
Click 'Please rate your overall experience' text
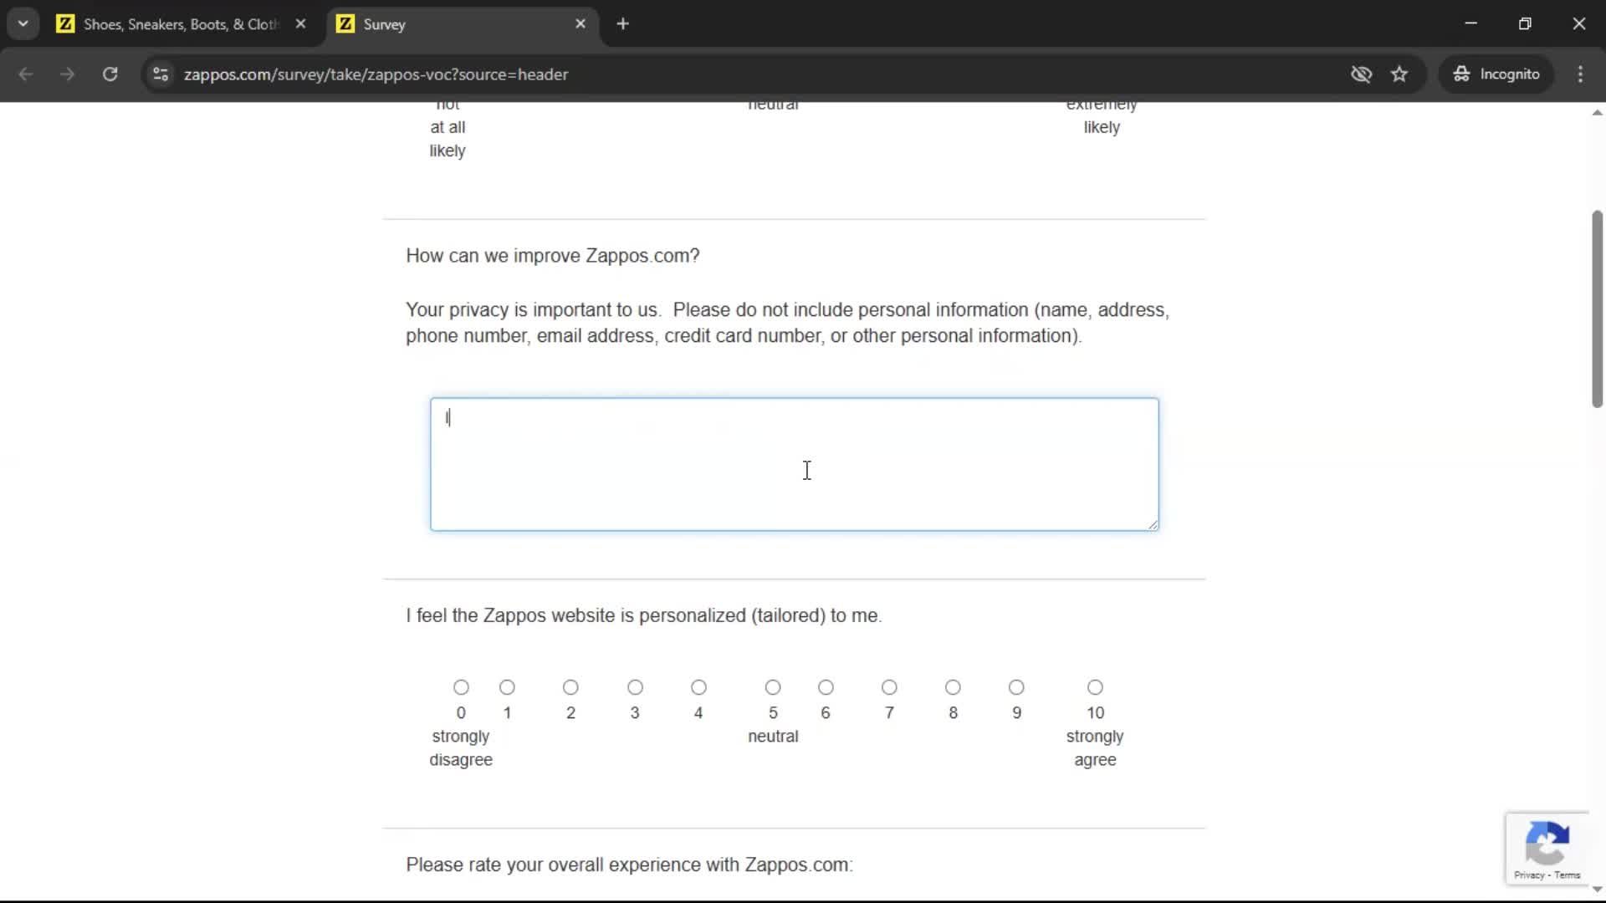pos(629,865)
